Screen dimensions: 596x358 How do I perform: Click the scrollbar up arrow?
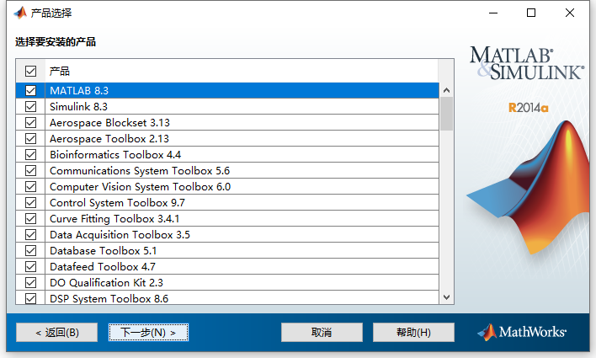pyautogui.click(x=447, y=90)
